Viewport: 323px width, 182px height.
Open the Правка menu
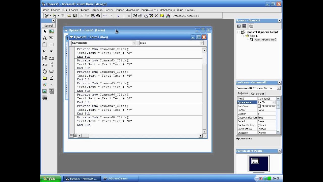click(x=56, y=10)
